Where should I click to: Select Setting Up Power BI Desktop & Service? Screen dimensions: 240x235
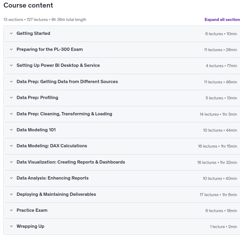[58, 65]
